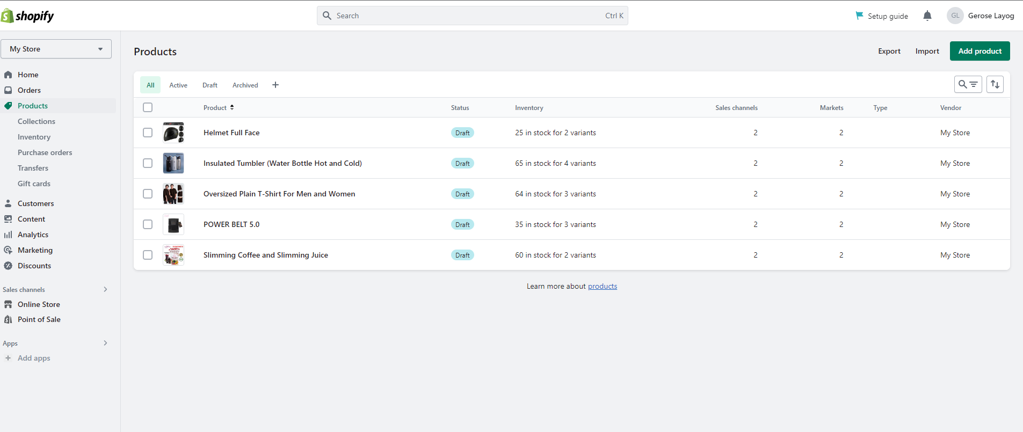Follow the products help link
The width and height of the screenshot is (1023, 432).
603,286
